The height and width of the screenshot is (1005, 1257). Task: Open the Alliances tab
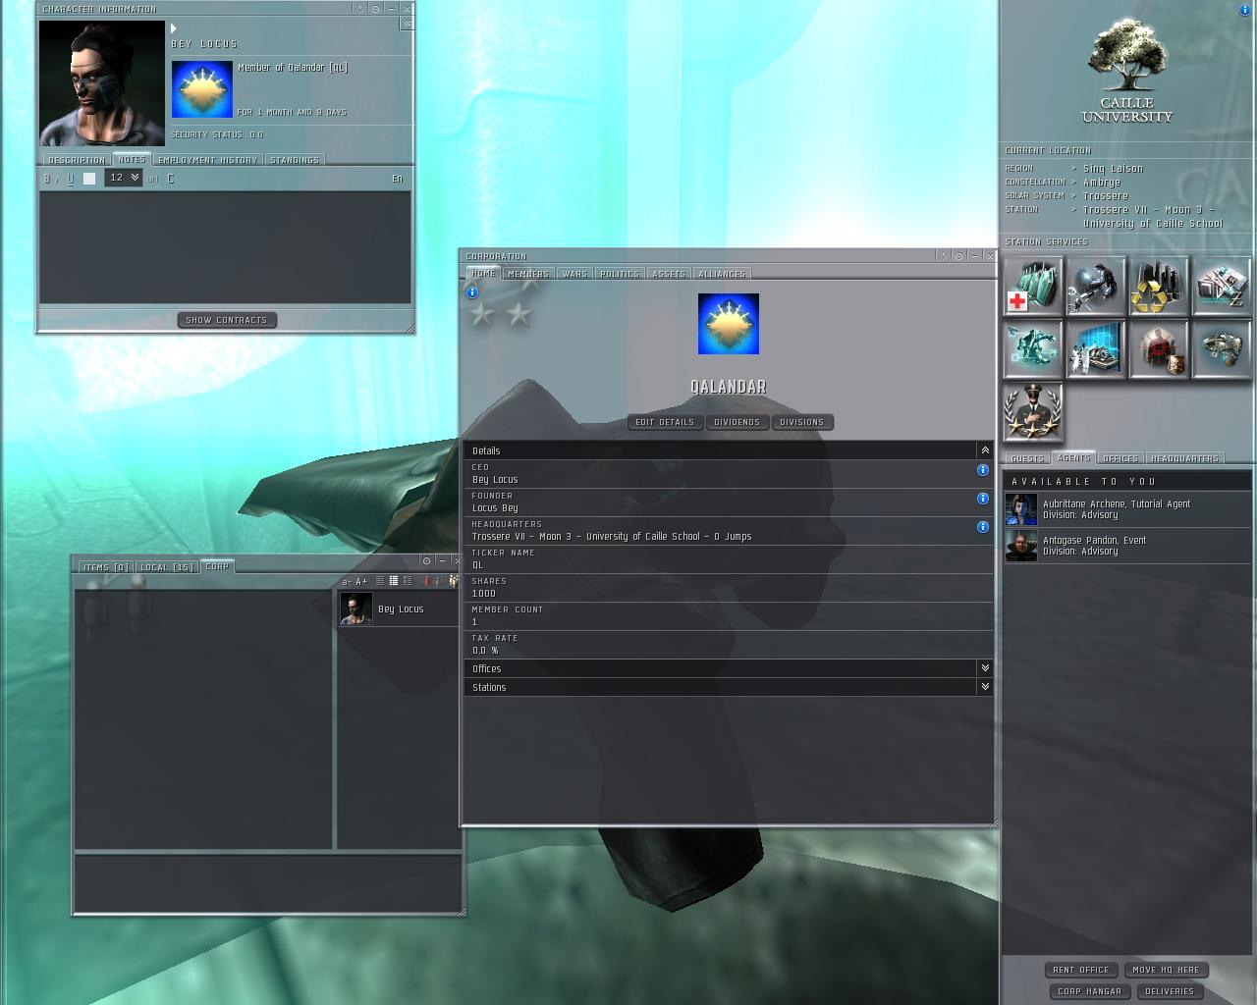[x=722, y=274]
